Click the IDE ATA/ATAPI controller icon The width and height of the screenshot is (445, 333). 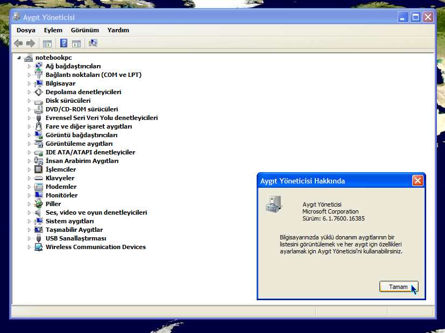(39, 153)
